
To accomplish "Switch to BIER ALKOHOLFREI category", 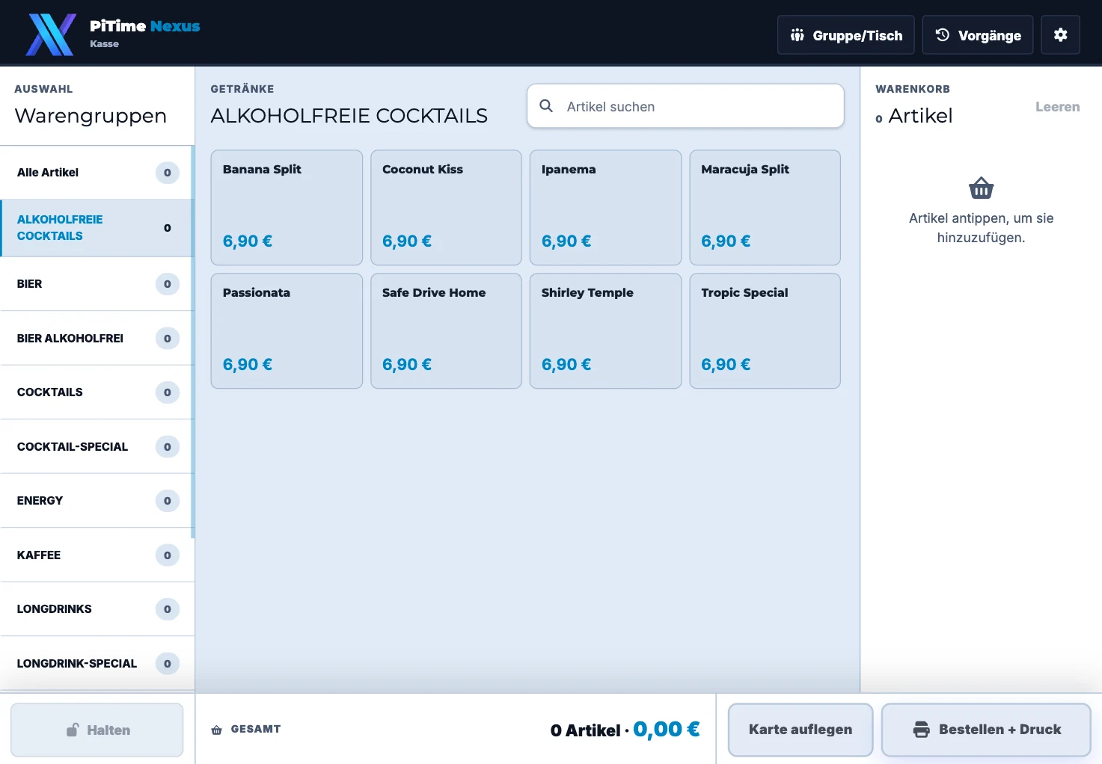I will point(97,339).
